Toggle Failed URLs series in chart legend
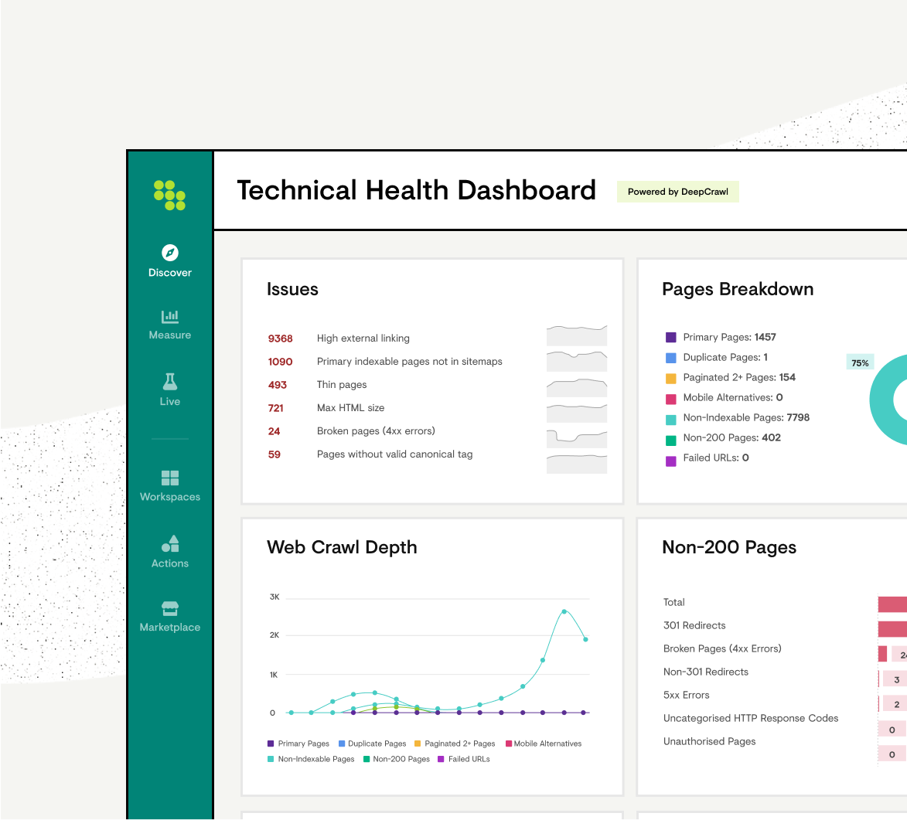Screen dimensions: 907x820 point(464,759)
